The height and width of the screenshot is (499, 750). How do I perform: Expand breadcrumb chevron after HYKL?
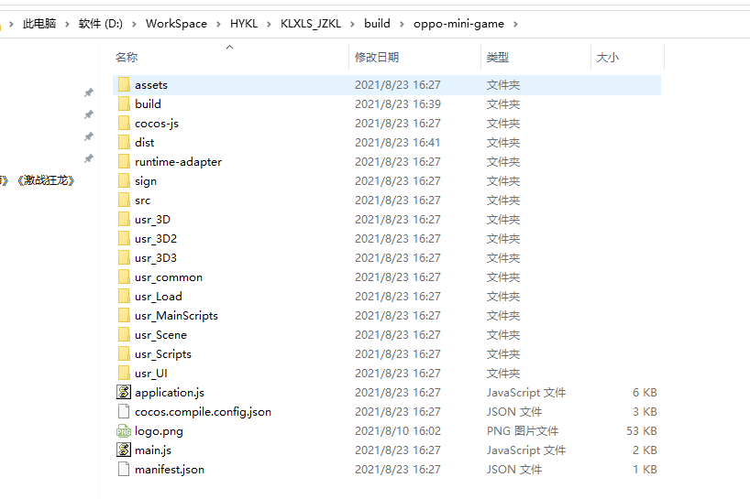pos(269,24)
